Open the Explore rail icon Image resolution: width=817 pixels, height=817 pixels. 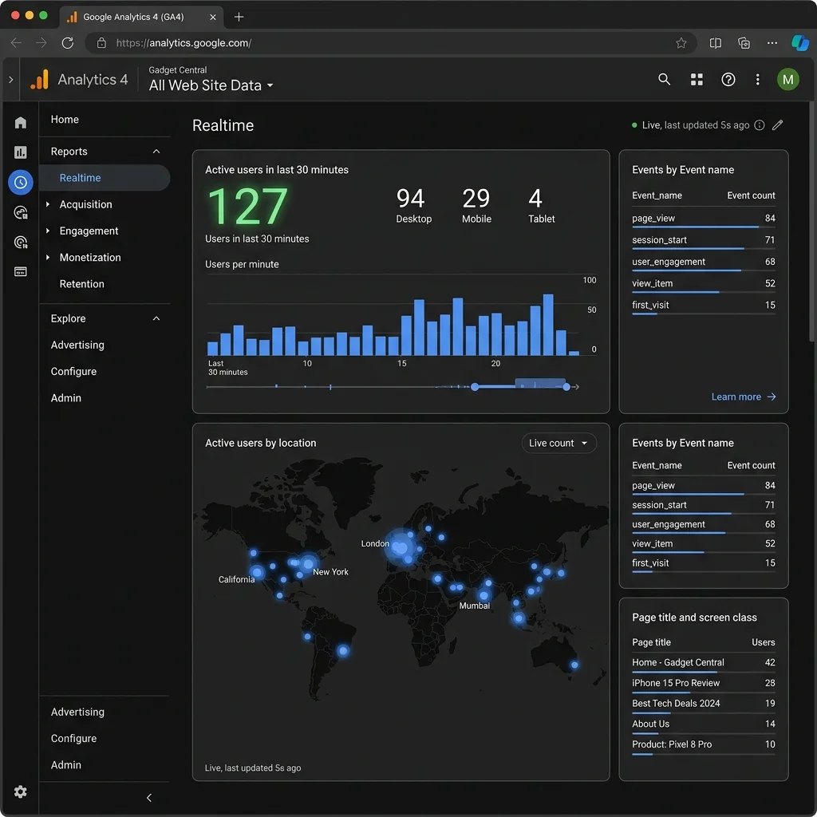[x=20, y=212]
